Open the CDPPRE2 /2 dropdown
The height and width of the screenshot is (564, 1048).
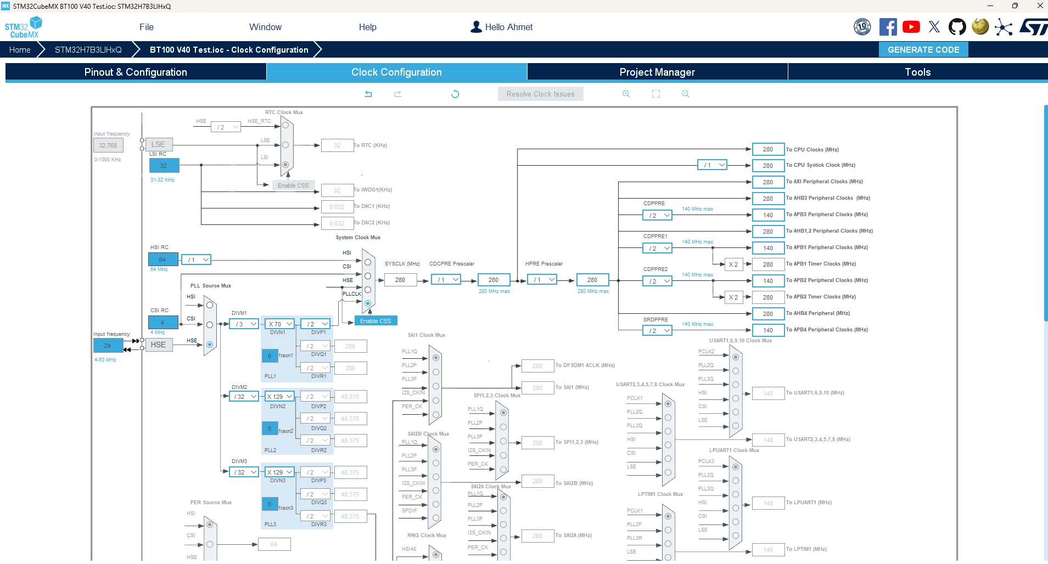tap(657, 281)
